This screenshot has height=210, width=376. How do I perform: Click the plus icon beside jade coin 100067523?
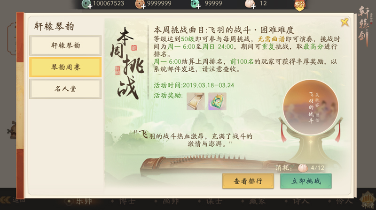(x=90, y=7)
